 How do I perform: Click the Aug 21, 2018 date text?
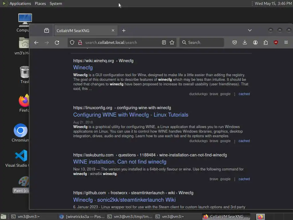click(x=83, y=122)
